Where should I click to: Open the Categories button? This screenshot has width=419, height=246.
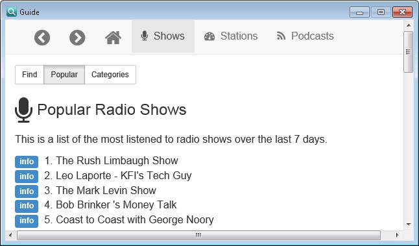(110, 75)
